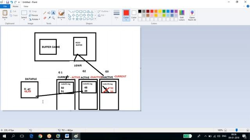
Task: Click the Save icon in Quick Access toolbar
Action: coord(7,2)
